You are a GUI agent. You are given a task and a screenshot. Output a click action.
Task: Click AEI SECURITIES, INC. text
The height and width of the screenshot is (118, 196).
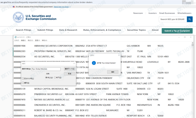point(44,57)
